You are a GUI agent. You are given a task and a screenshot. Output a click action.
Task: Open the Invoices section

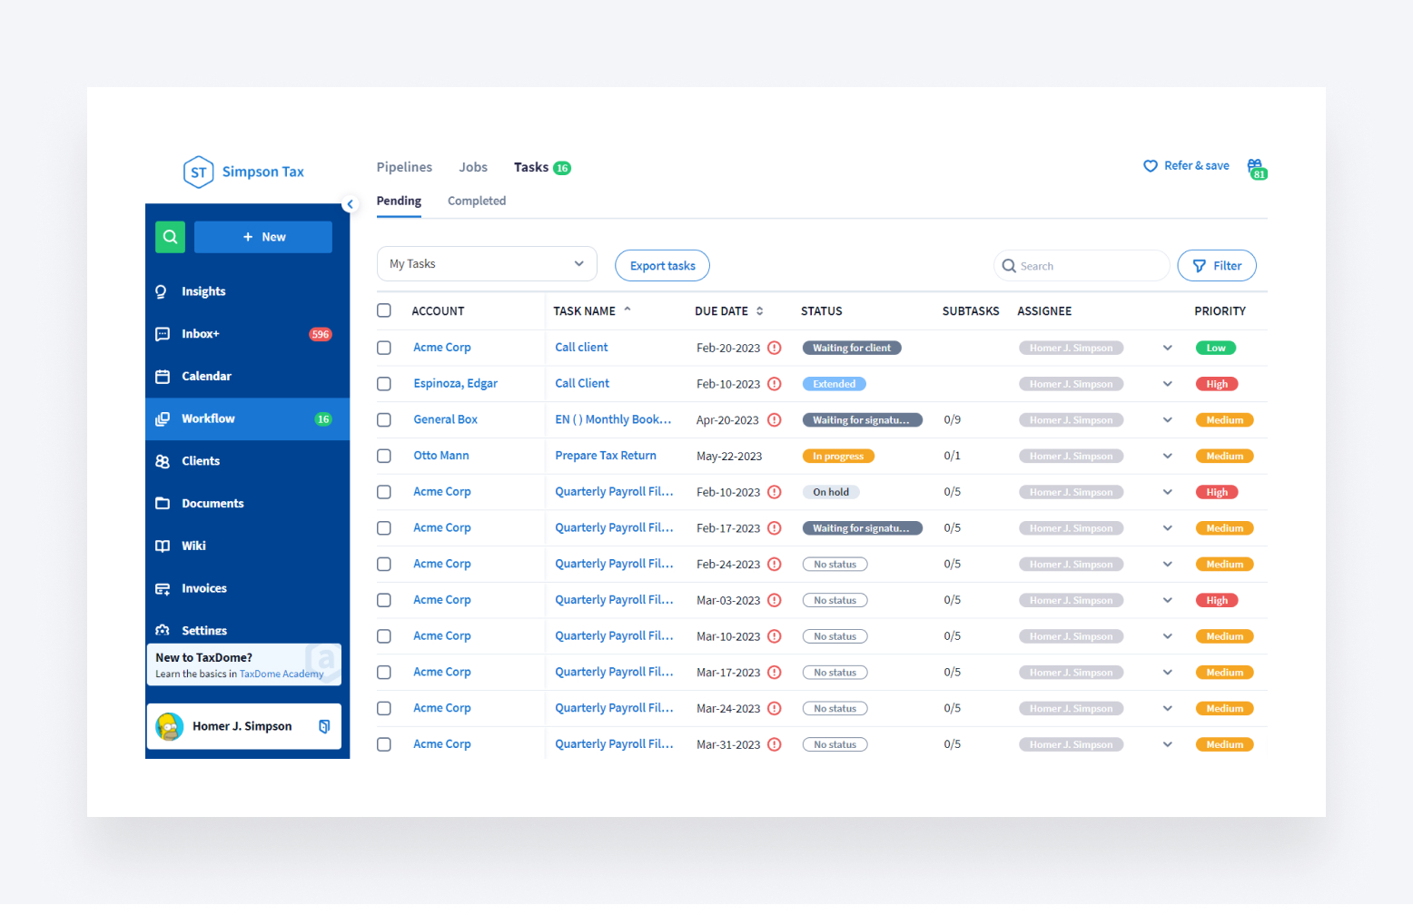point(203,587)
